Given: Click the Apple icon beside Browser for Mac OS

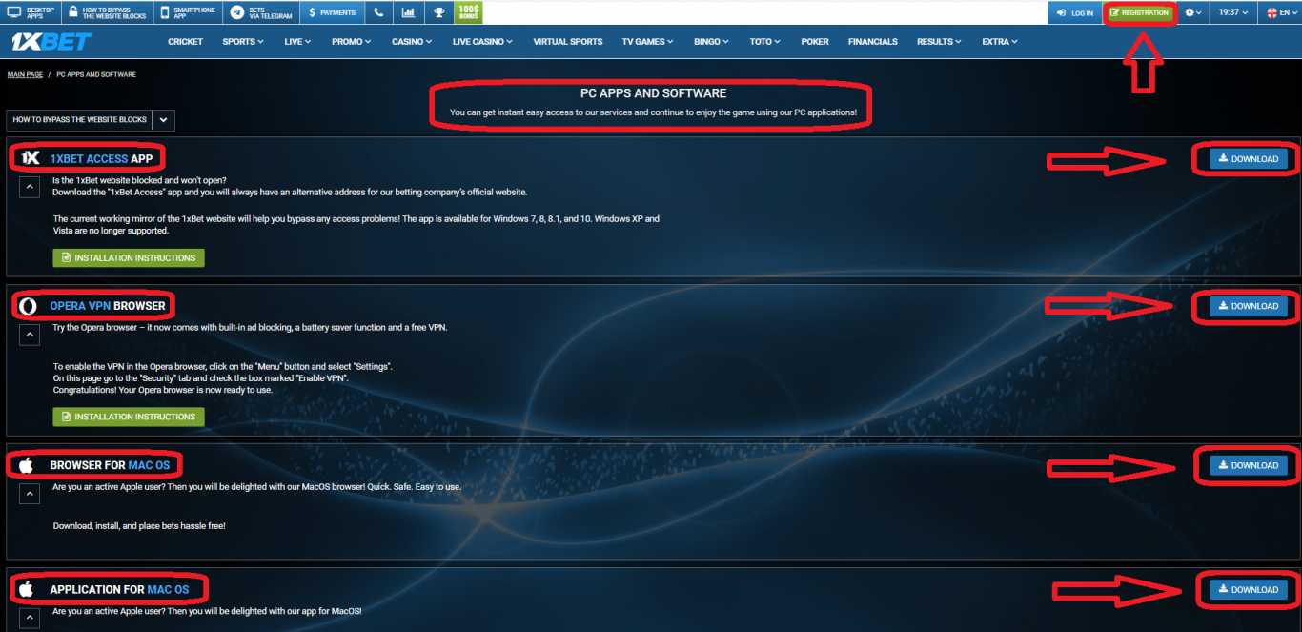Looking at the screenshot, I should click(x=27, y=465).
